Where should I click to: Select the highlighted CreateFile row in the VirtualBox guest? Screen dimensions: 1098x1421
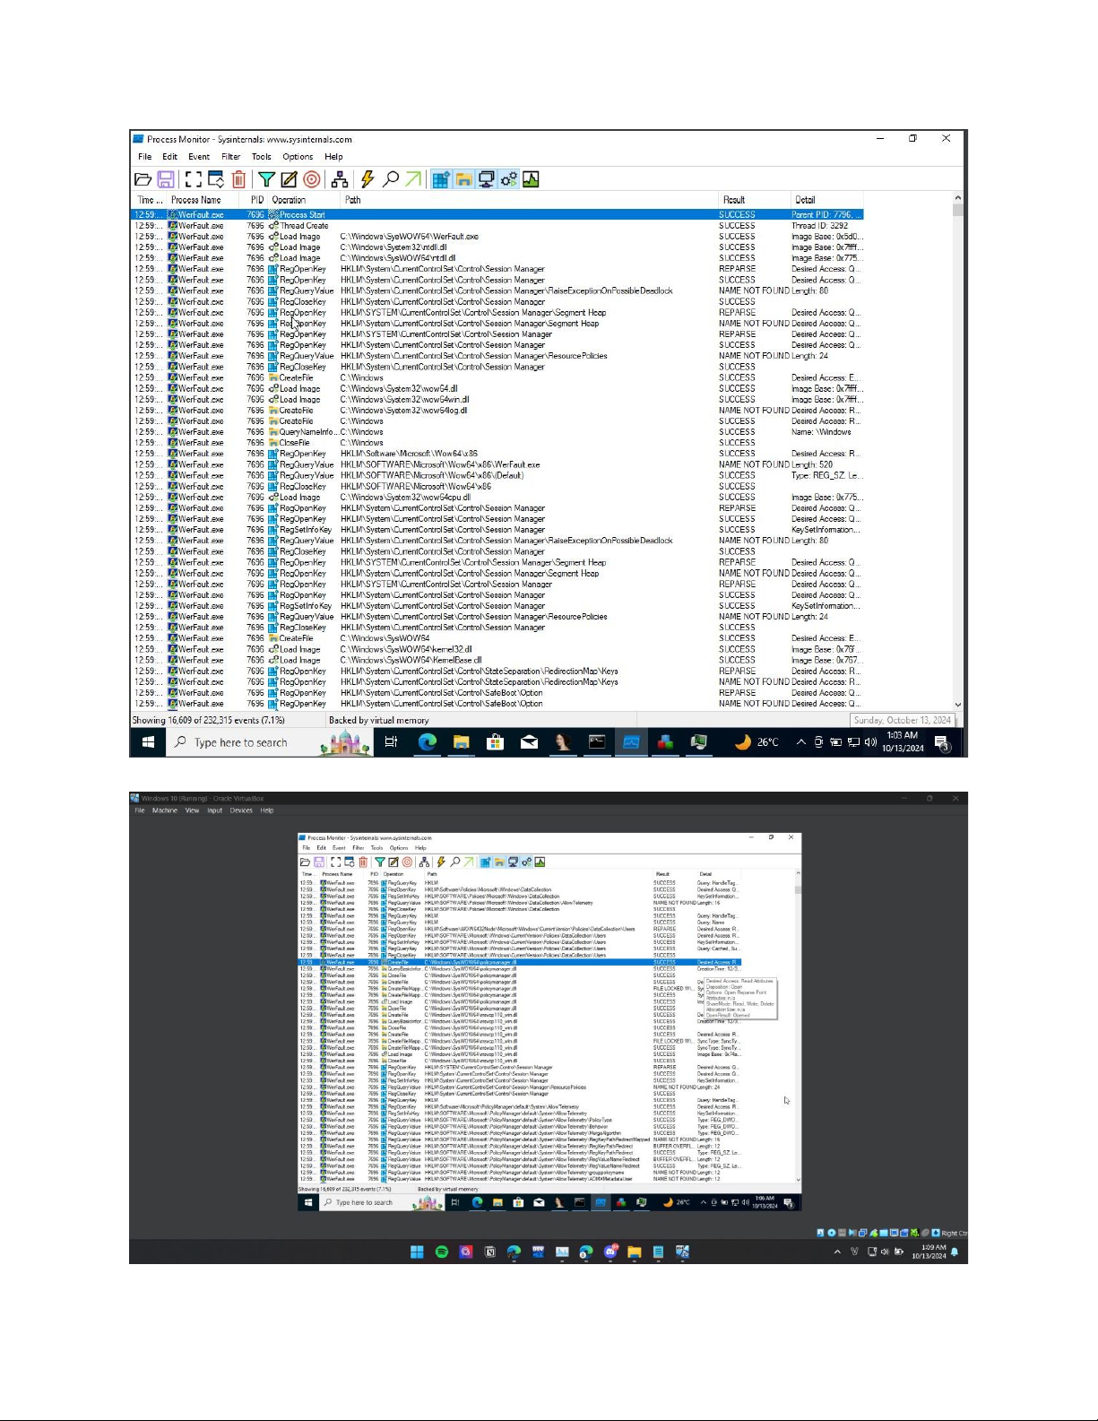click(520, 962)
